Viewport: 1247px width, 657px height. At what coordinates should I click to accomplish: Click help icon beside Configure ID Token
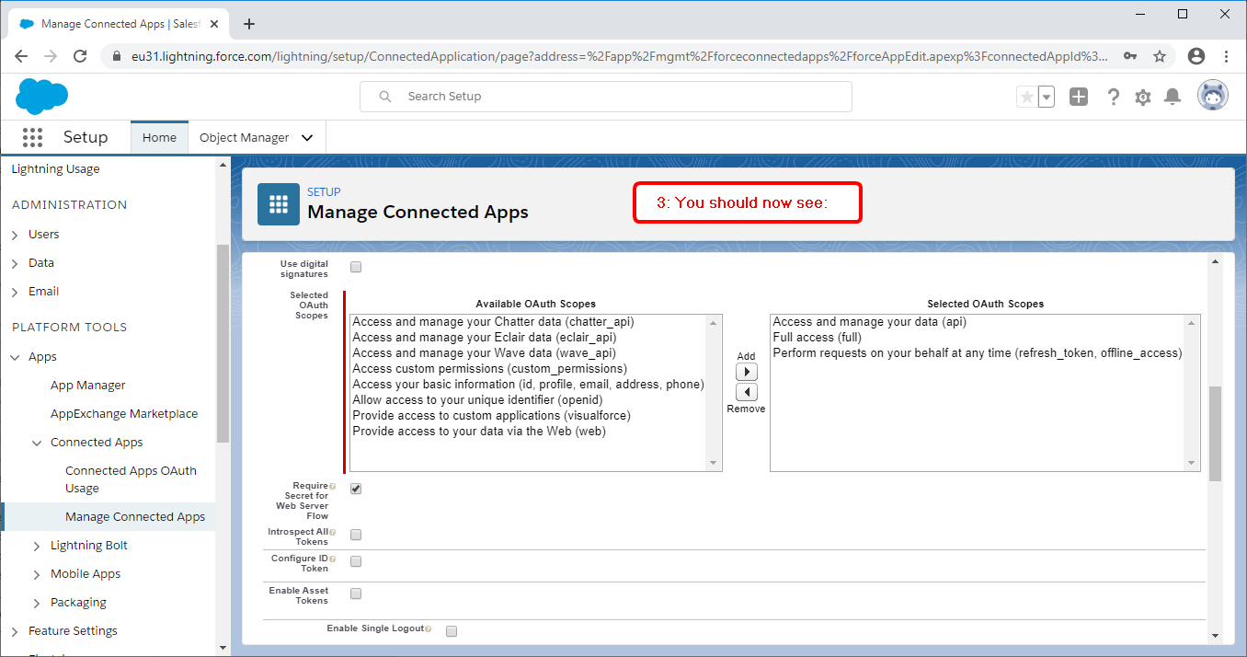click(332, 559)
